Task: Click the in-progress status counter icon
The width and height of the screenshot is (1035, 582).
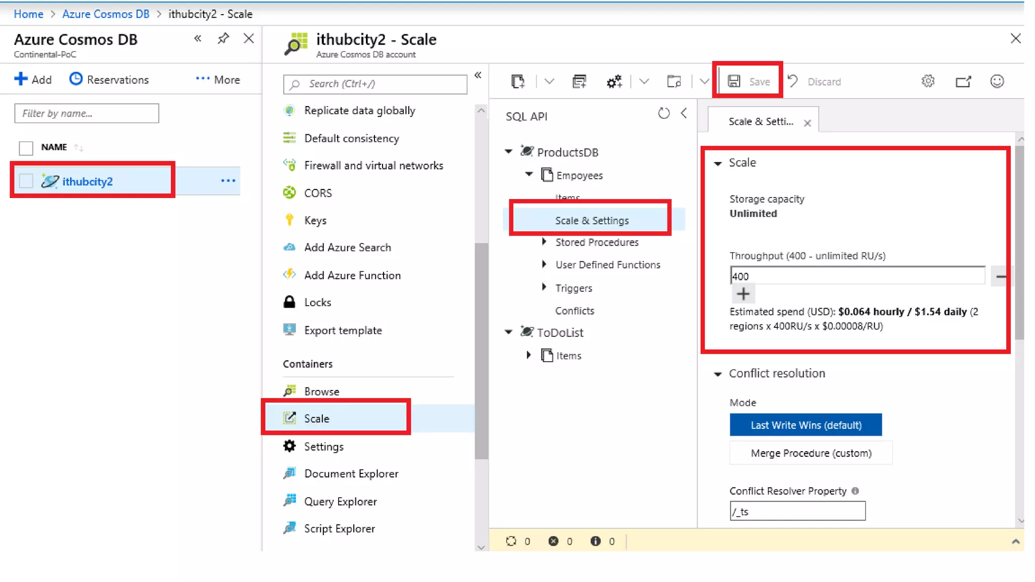Action: (511, 541)
